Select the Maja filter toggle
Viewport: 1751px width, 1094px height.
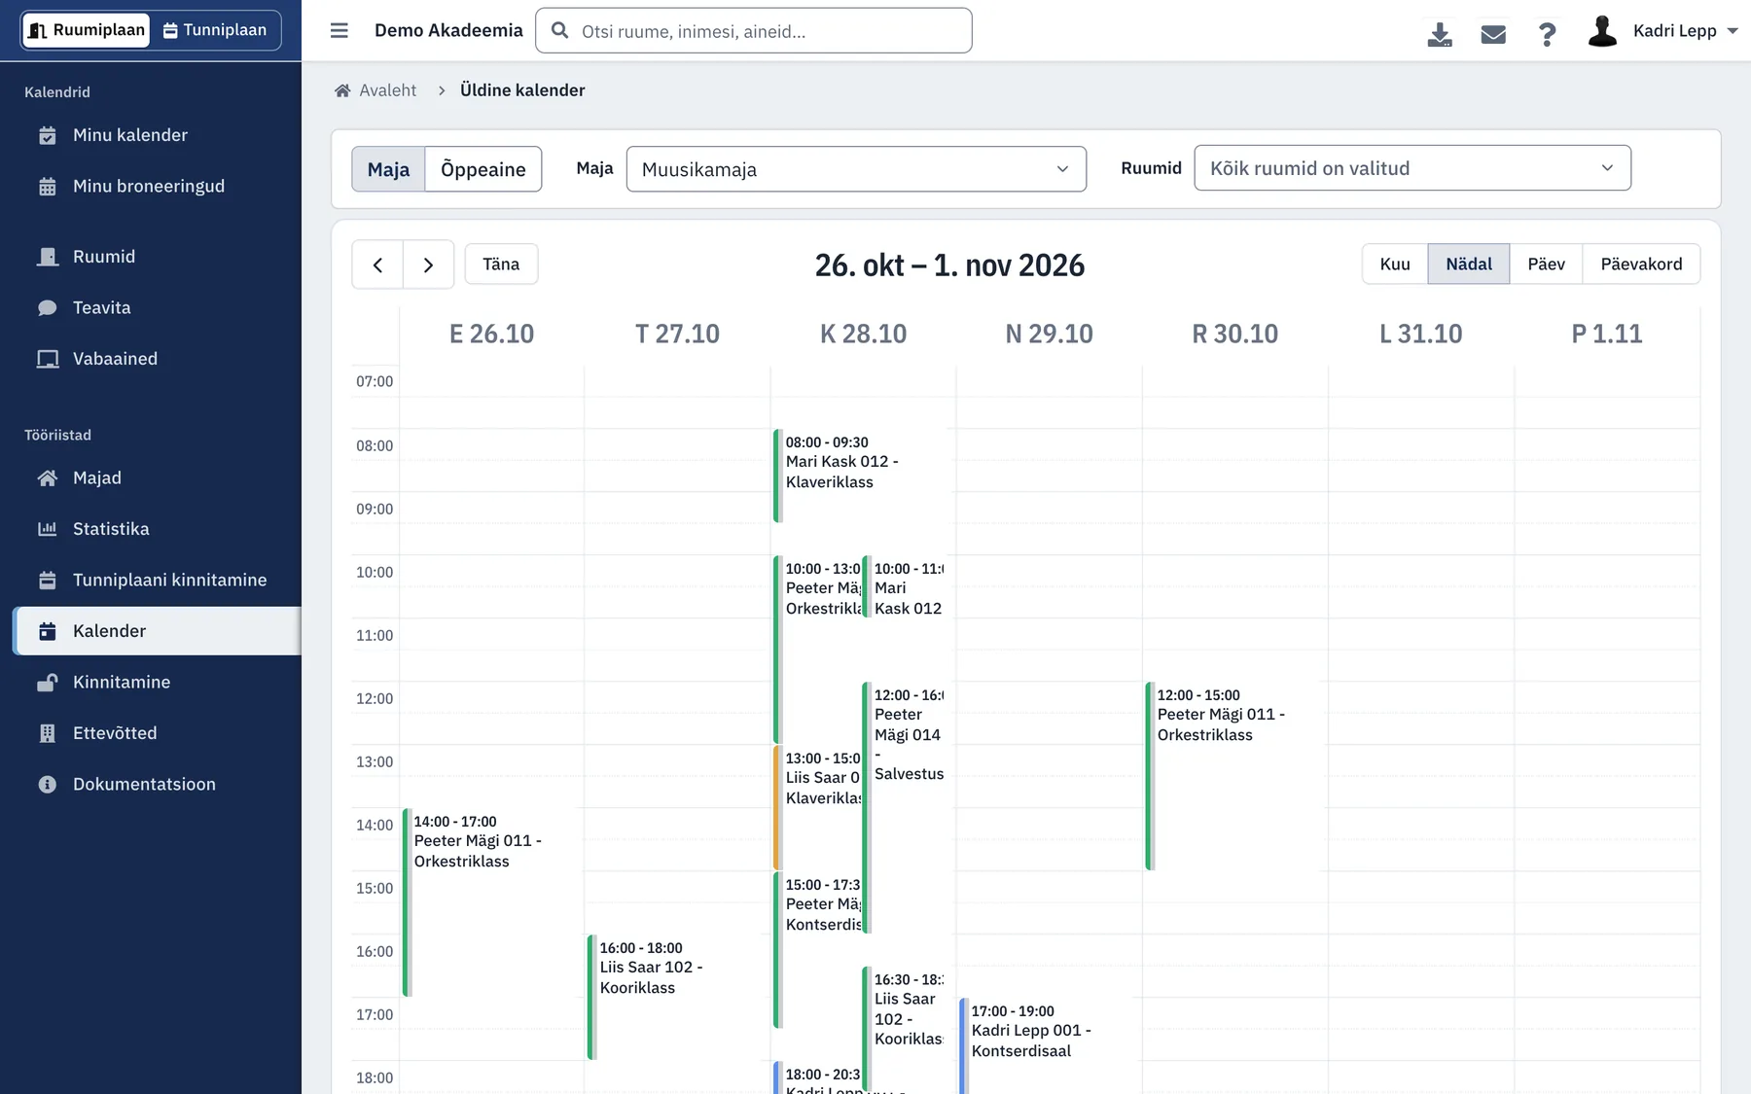pos(388,169)
